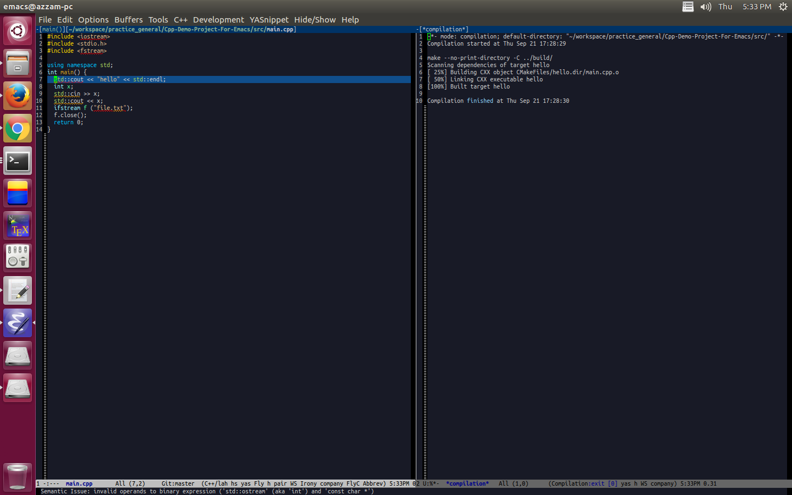The image size is (792, 495).
Task: Open the keyboard indicator in the top panel
Action: 687,7
